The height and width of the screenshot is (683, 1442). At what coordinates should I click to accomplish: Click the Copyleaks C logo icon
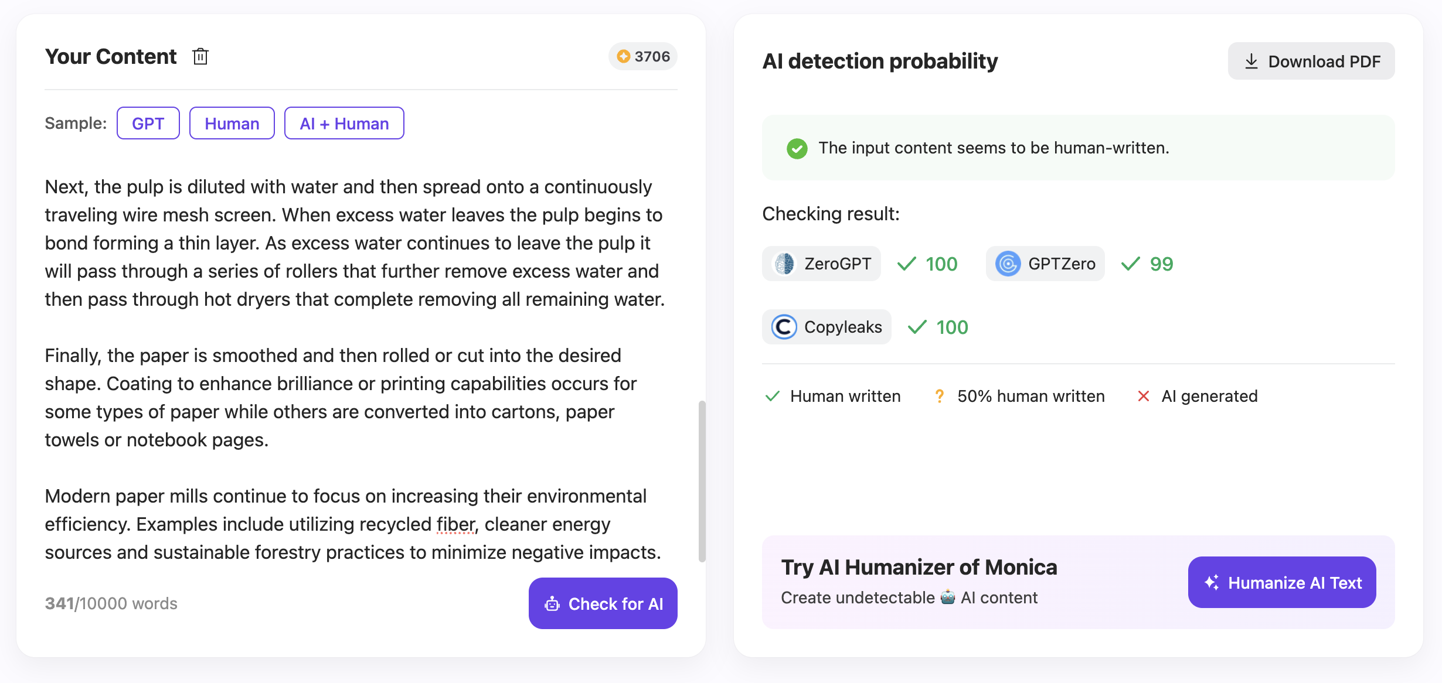pyautogui.click(x=784, y=327)
